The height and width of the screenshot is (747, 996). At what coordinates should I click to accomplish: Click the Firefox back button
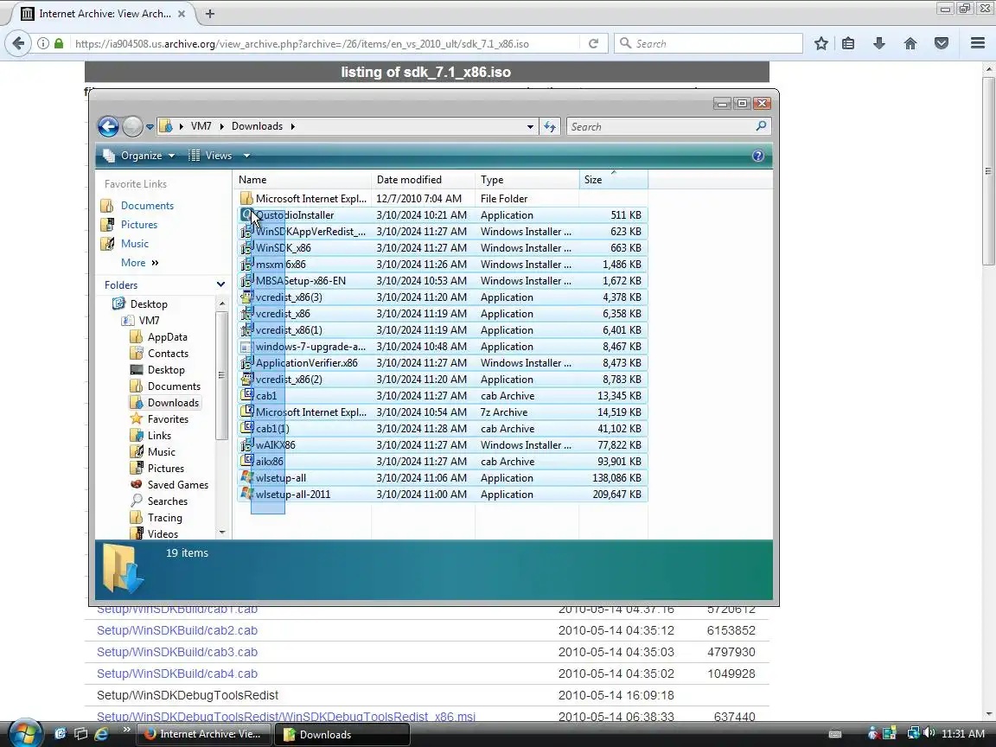18,43
